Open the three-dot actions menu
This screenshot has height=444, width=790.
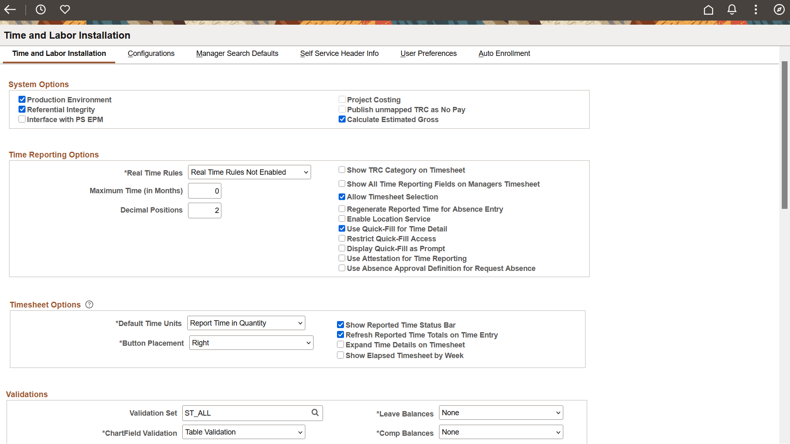(756, 9)
